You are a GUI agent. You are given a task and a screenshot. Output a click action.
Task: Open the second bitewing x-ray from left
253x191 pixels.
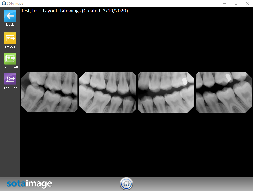(107, 92)
